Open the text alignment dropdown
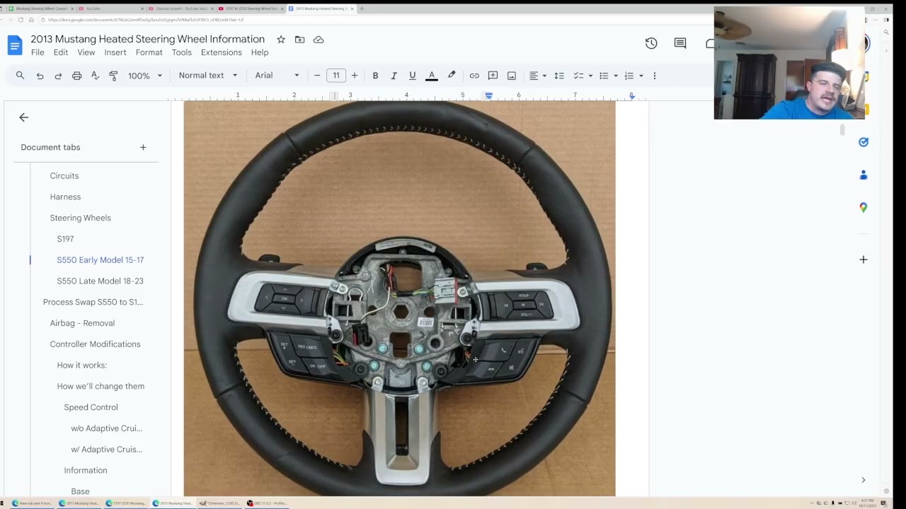906x509 pixels. (x=538, y=76)
